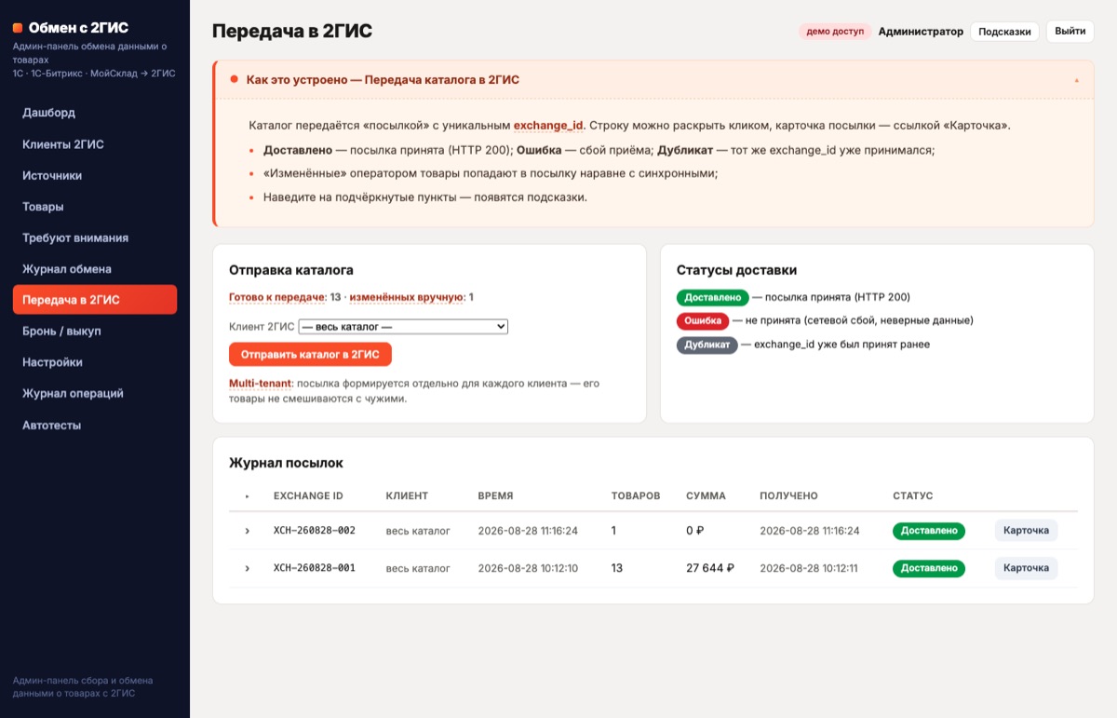
Task: Click sum 0 ₽
Action: (x=694, y=531)
